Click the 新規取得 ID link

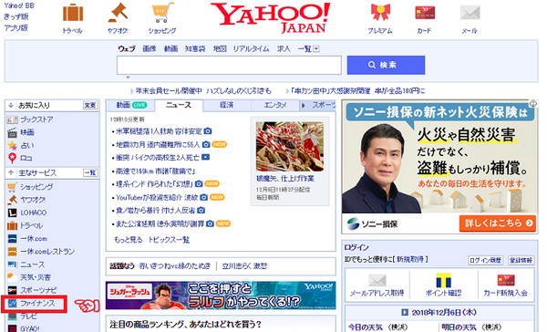pos(410,259)
